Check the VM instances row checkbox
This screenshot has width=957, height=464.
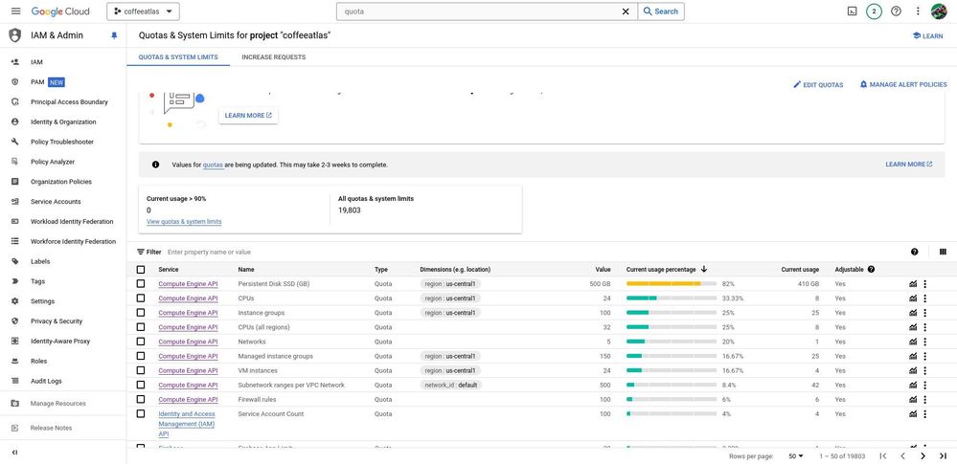coord(141,370)
